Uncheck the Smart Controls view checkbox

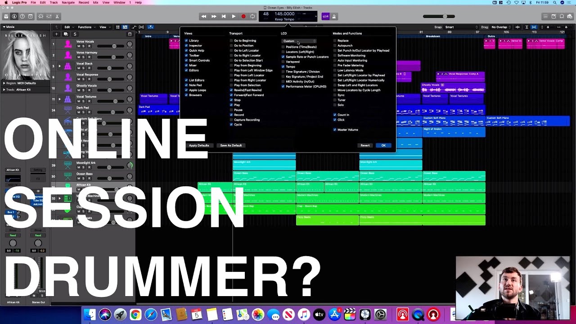click(x=186, y=60)
